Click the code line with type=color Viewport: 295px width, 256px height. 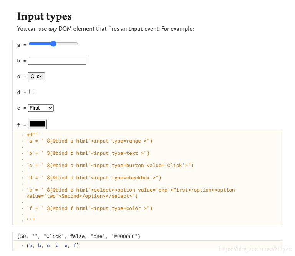click(x=89, y=208)
